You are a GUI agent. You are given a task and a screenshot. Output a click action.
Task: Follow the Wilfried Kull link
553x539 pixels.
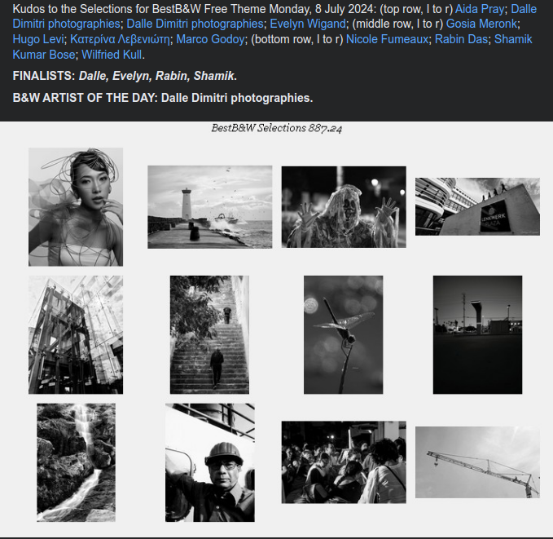click(112, 55)
